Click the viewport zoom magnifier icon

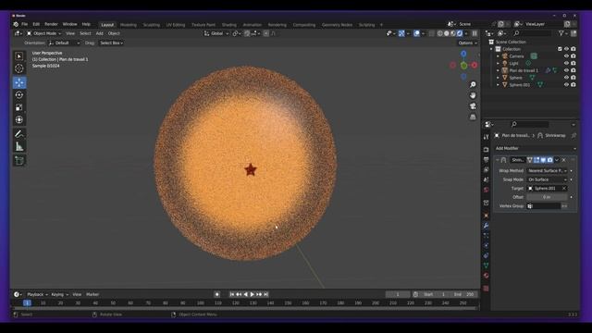[473, 84]
